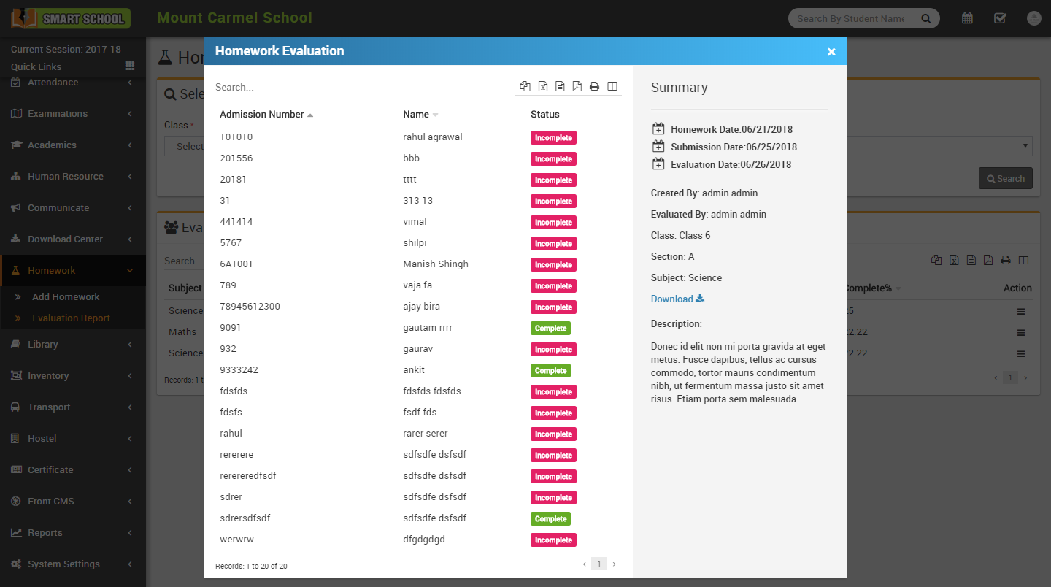Export dialog table using the Excel icon
Viewport: 1051px width, 587px height.
click(x=542, y=86)
